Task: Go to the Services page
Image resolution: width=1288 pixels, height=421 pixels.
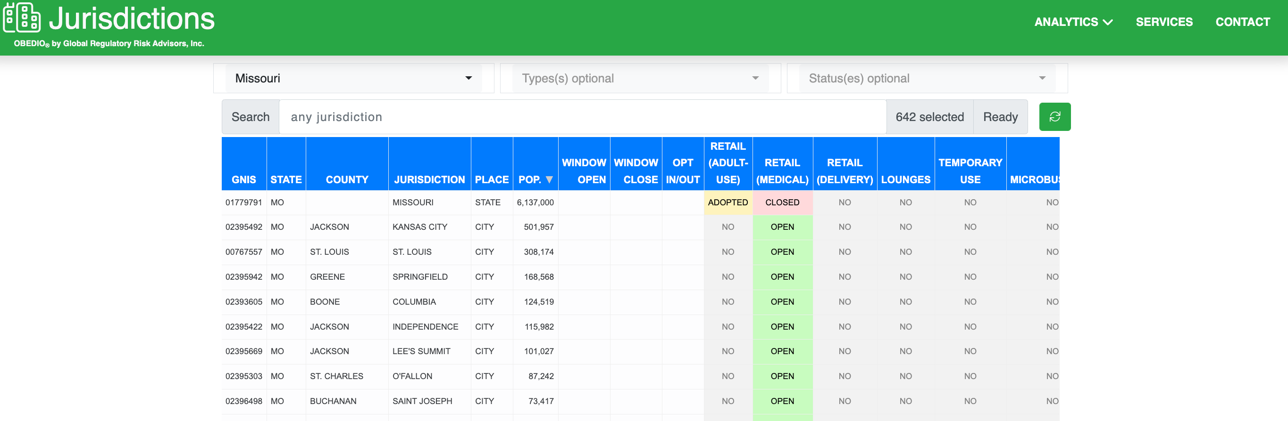Action: [1164, 22]
